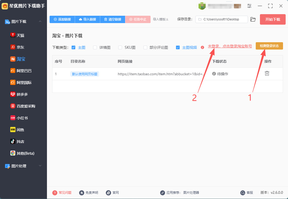The width and height of the screenshot is (288, 199).
Task: Click the 淘宝 - 图片下载 page title
Action: pos(67,36)
